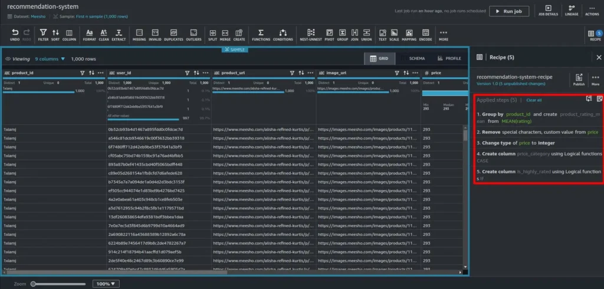
Task: Filter the user_id column
Action: (187, 73)
